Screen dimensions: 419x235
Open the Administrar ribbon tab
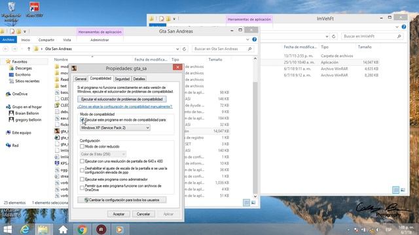(100, 40)
